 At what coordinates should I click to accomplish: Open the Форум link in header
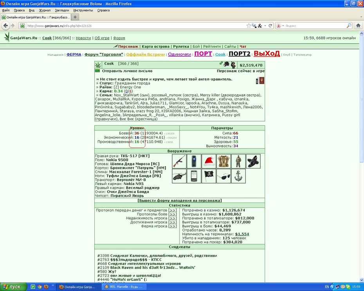click(x=119, y=38)
